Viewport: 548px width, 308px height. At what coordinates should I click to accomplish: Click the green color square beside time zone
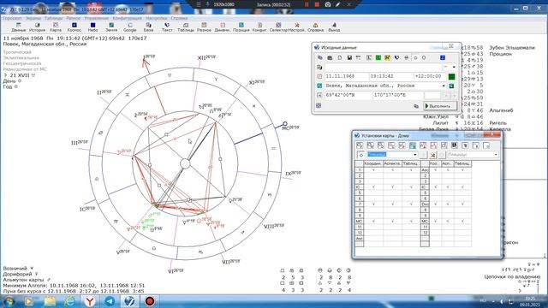451,76
